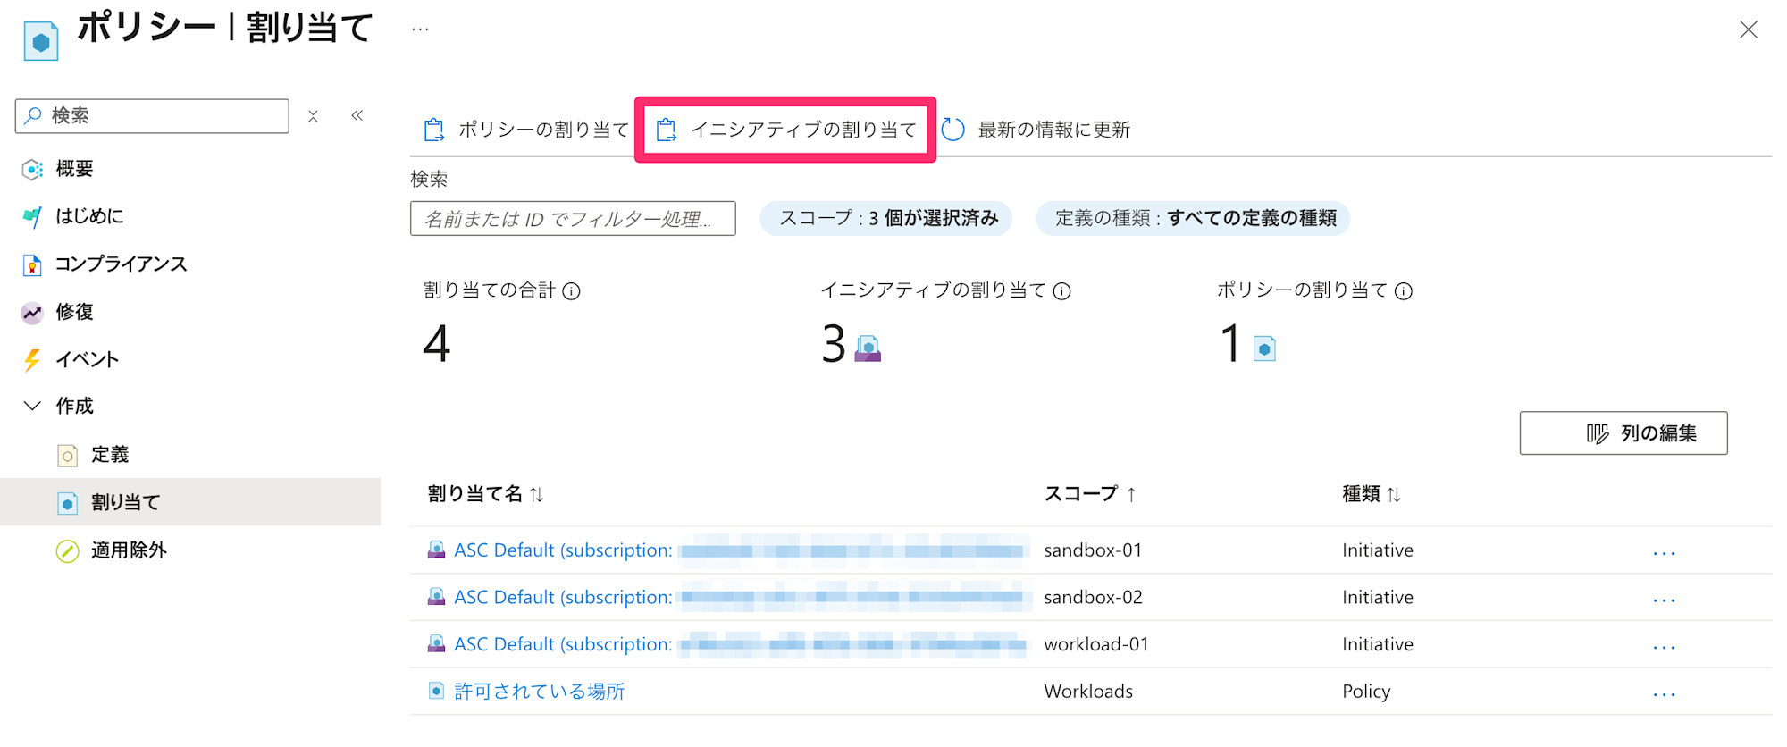Click policy icon beside 許可されている場所
This screenshot has width=1787, height=747.
point(436,691)
